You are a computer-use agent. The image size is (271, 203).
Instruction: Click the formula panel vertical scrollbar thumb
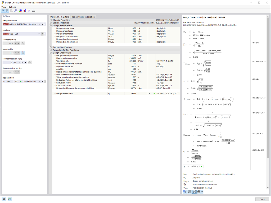268,88
